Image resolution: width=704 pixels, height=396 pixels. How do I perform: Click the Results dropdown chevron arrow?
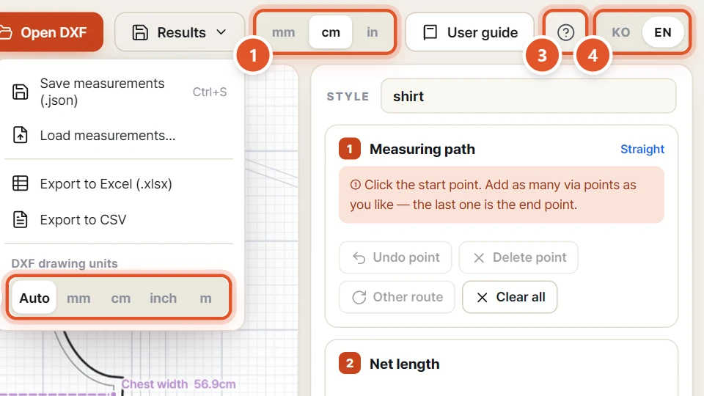221,32
